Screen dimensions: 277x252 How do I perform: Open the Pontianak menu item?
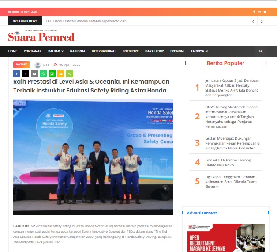33,51
